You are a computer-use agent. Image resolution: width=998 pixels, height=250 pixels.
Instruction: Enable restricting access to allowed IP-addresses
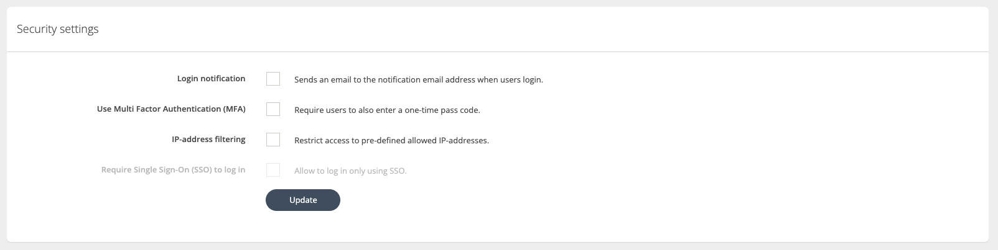click(273, 140)
